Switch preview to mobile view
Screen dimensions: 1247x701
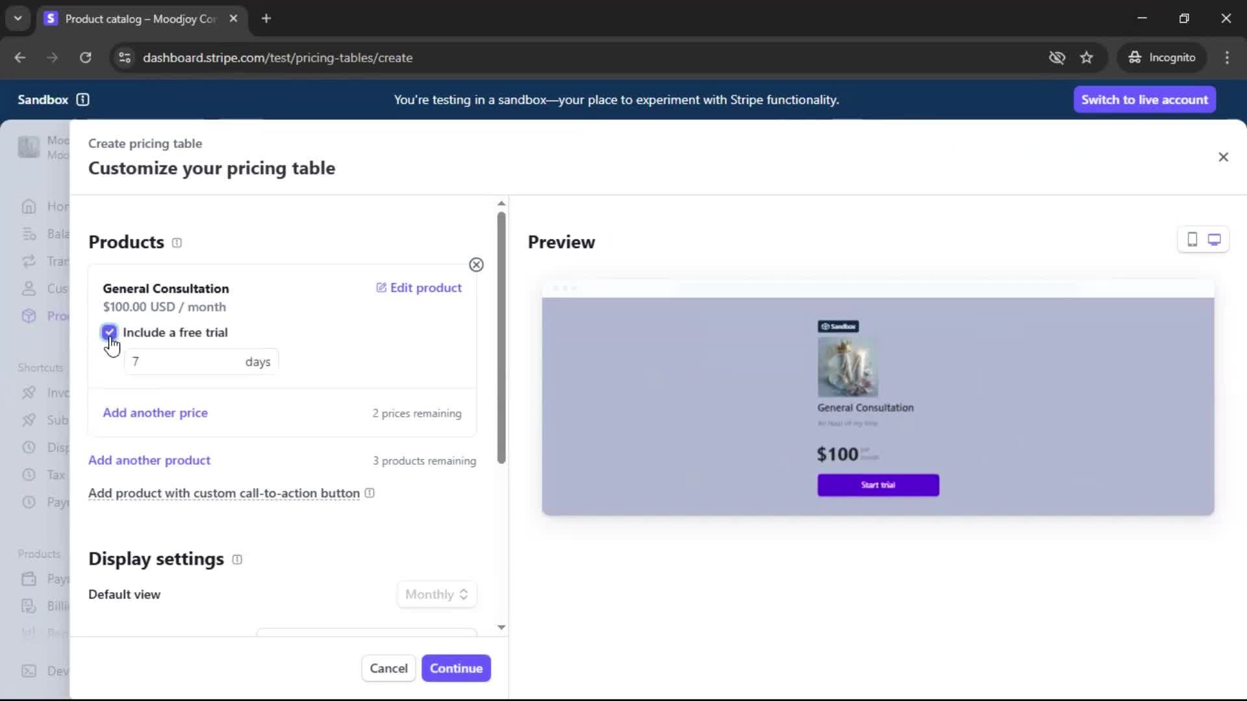pyautogui.click(x=1192, y=240)
